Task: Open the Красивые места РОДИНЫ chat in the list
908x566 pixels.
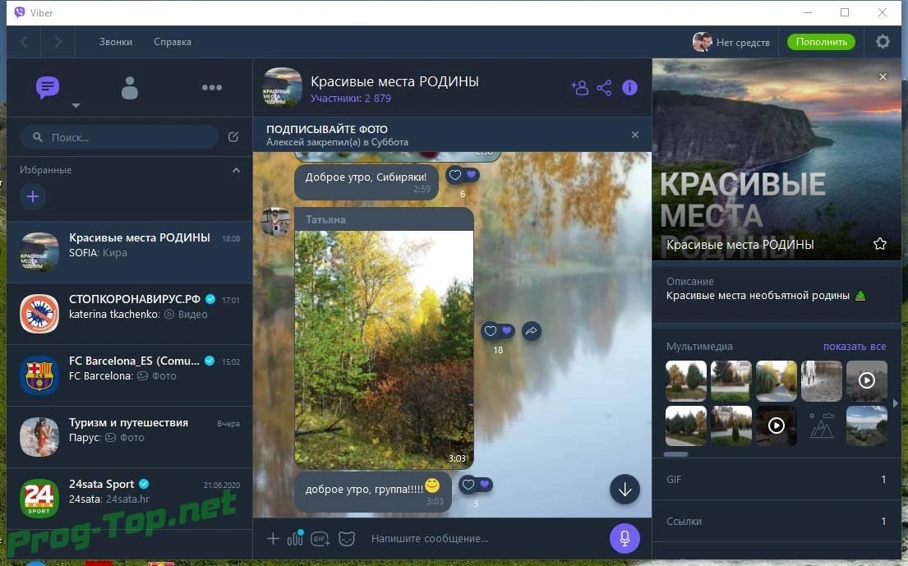Action: coord(130,251)
